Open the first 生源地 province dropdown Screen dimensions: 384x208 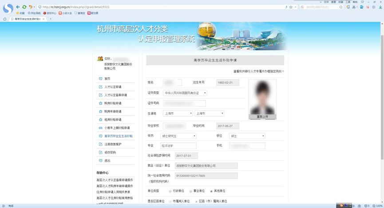click(x=178, y=114)
